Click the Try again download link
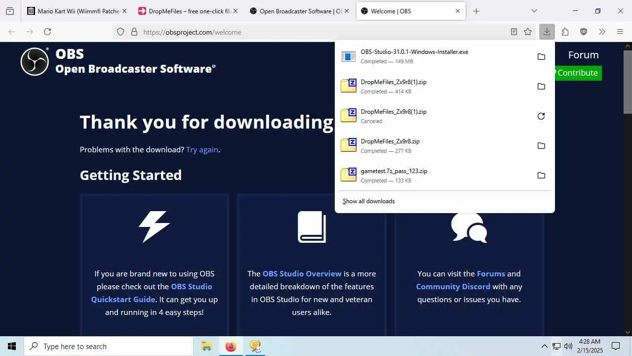632x356 pixels. 202,149
